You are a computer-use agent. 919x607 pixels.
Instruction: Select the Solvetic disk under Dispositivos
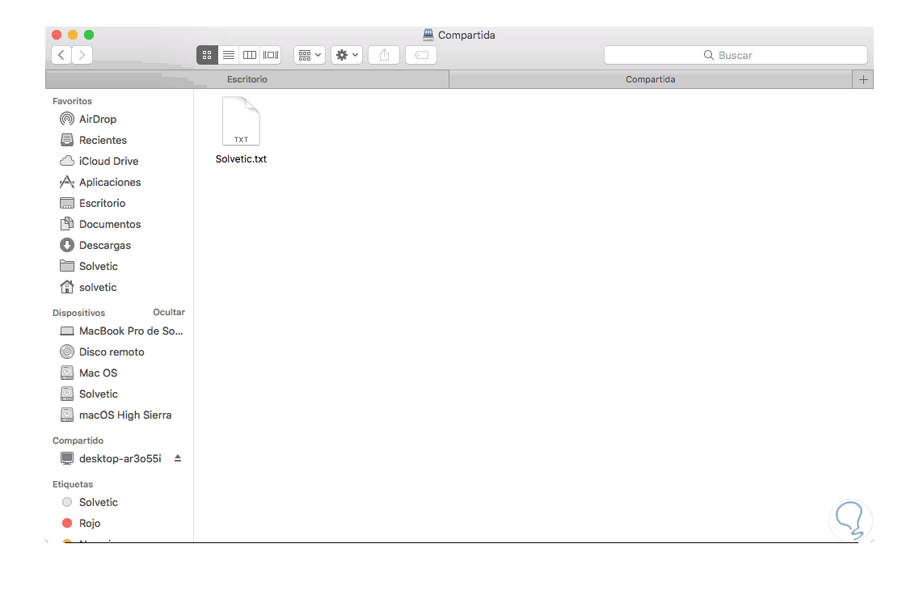[88, 394]
